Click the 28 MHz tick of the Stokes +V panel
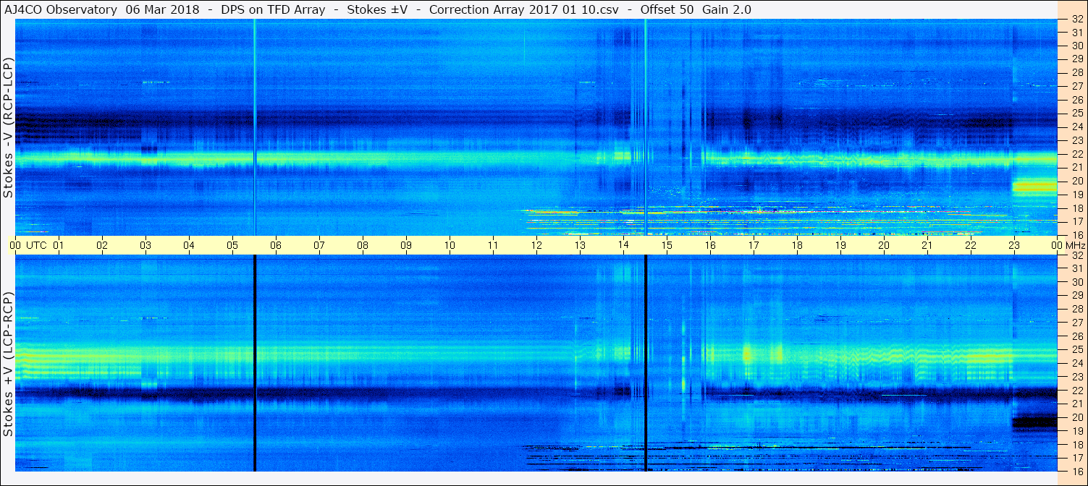This screenshot has width=1088, height=486. pos(1076,309)
